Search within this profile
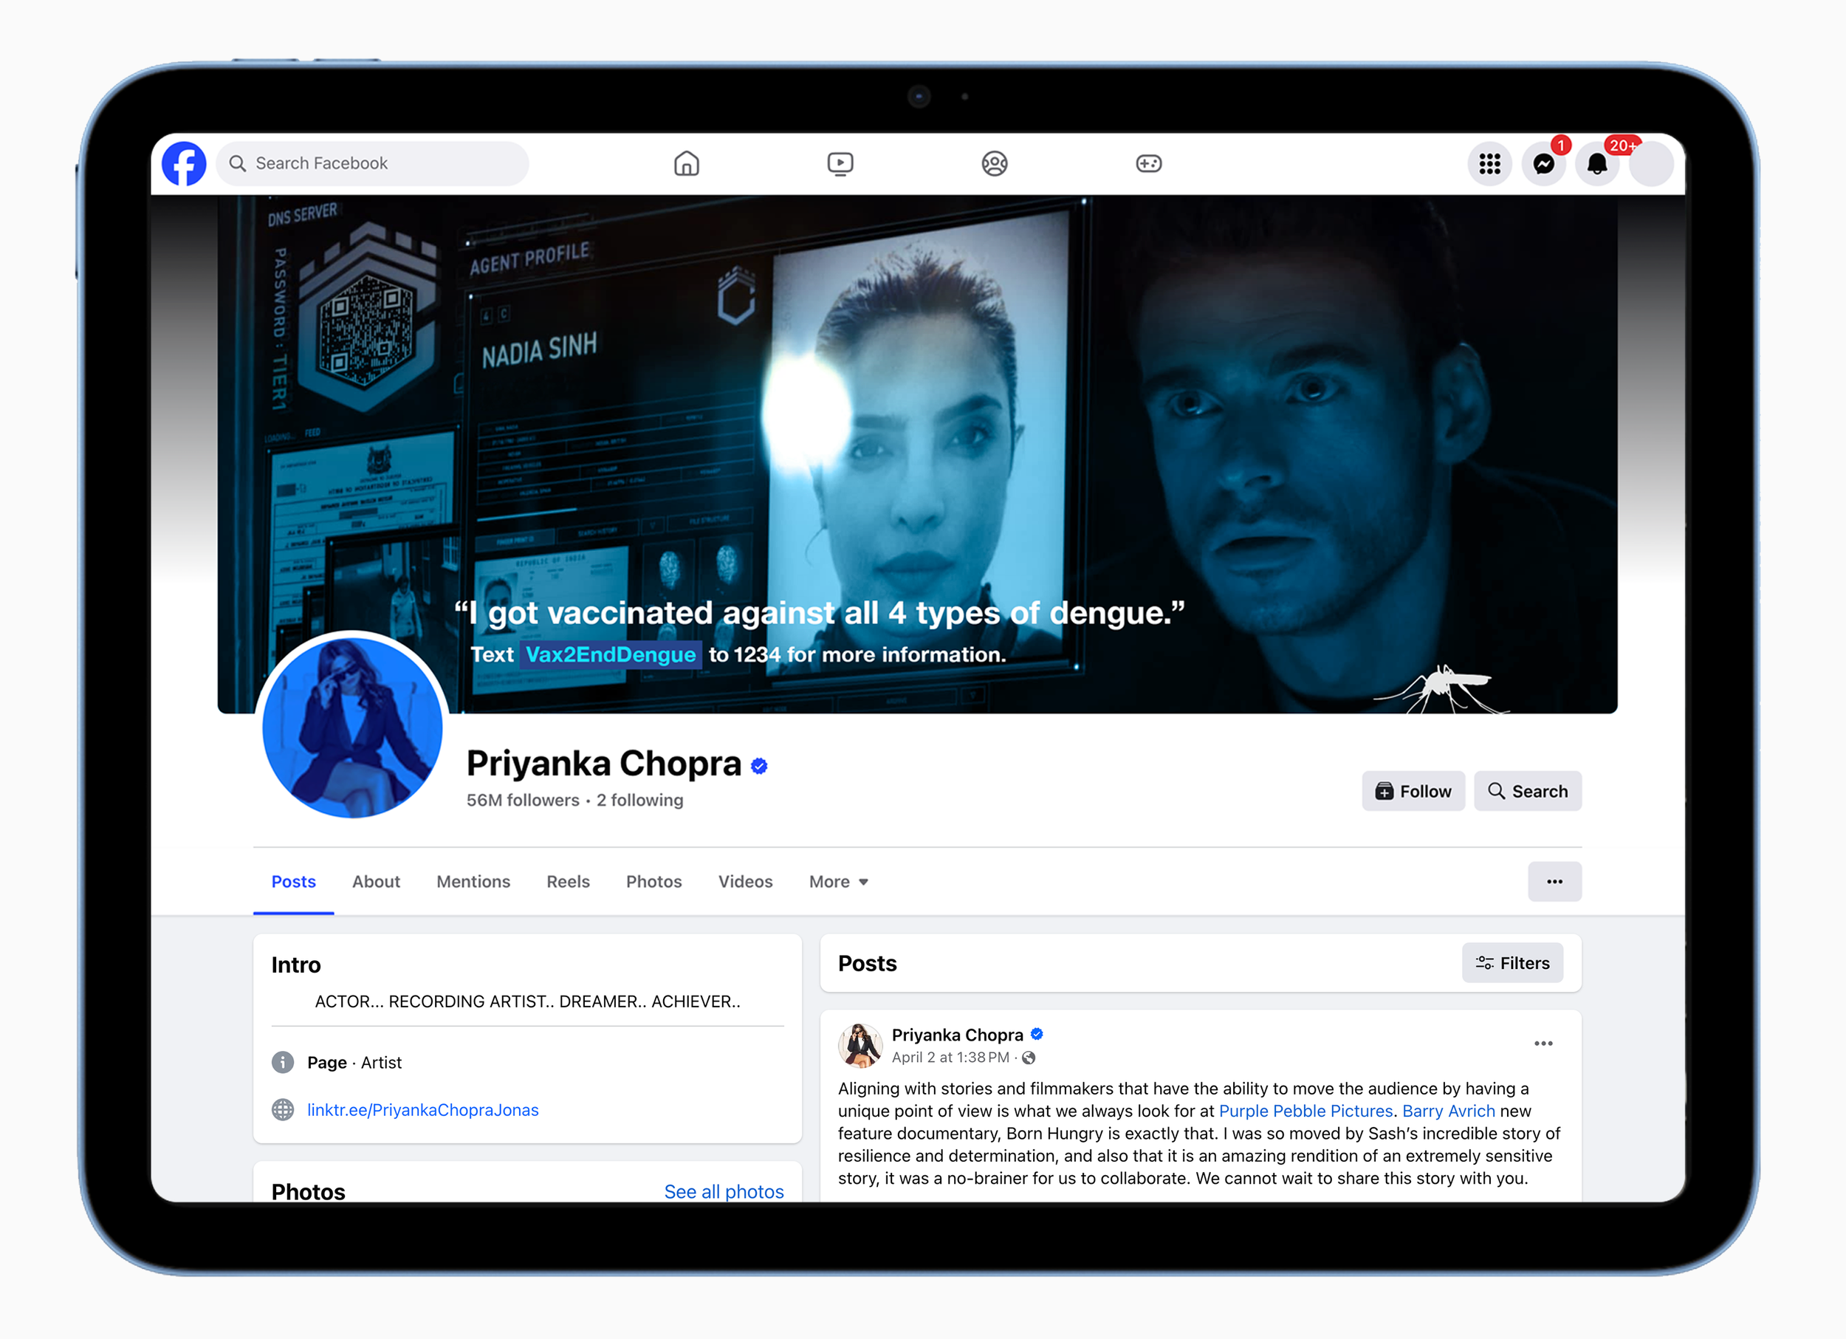The width and height of the screenshot is (1846, 1339). point(1528,791)
